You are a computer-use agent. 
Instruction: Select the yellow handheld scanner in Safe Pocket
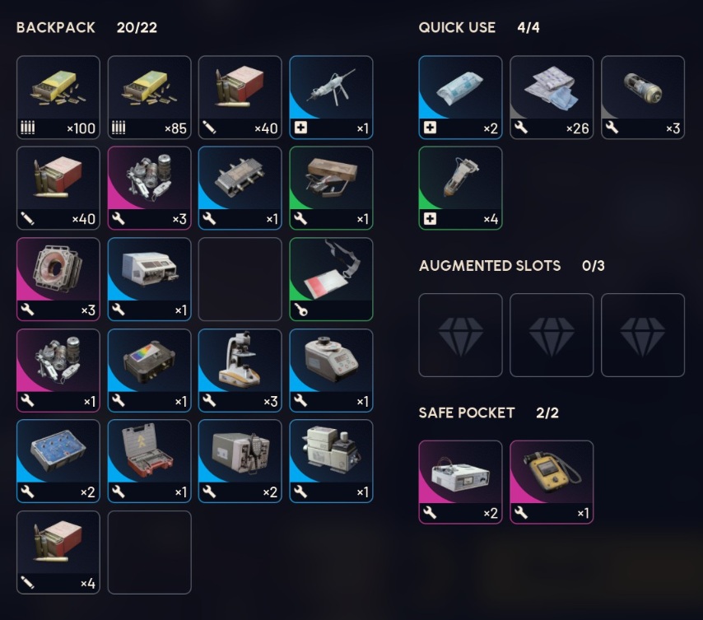[x=552, y=482]
